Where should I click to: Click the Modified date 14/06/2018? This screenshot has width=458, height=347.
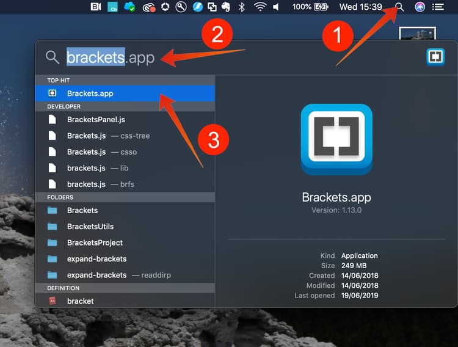(360, 285)
